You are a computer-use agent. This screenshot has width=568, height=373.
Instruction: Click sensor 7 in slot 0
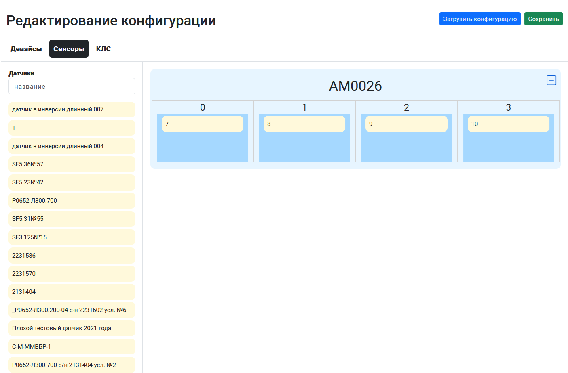(x=203, y=124)
